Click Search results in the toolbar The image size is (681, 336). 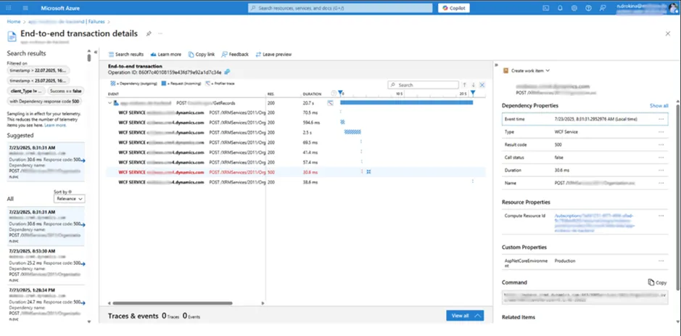pyautogui.click(x=125, y=54)
